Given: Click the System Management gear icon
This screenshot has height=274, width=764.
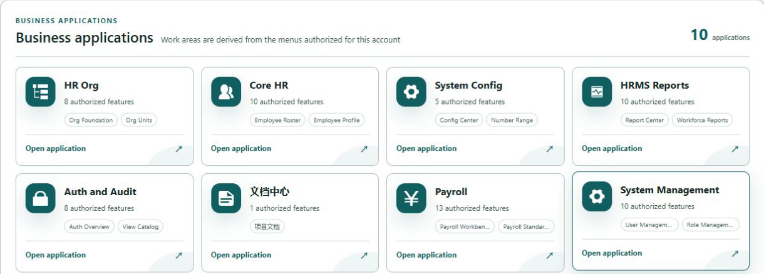Looking at the screenshot, I should tap(597, 196).
